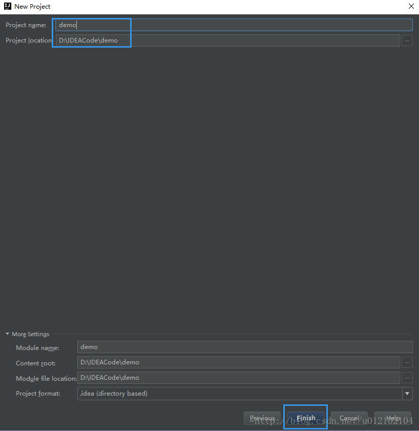This screenshot has height=431, width=419.
Task: Click the Content root path field
Action: click(239, 362)
